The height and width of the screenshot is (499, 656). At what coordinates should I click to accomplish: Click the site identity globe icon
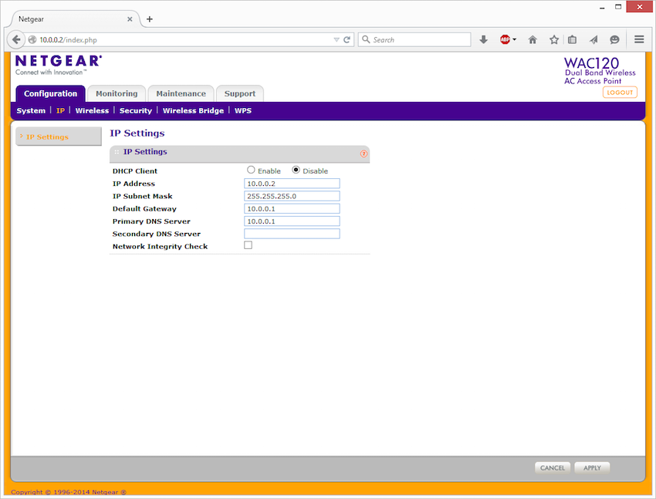pyautogui.click(x=32, y=39)
